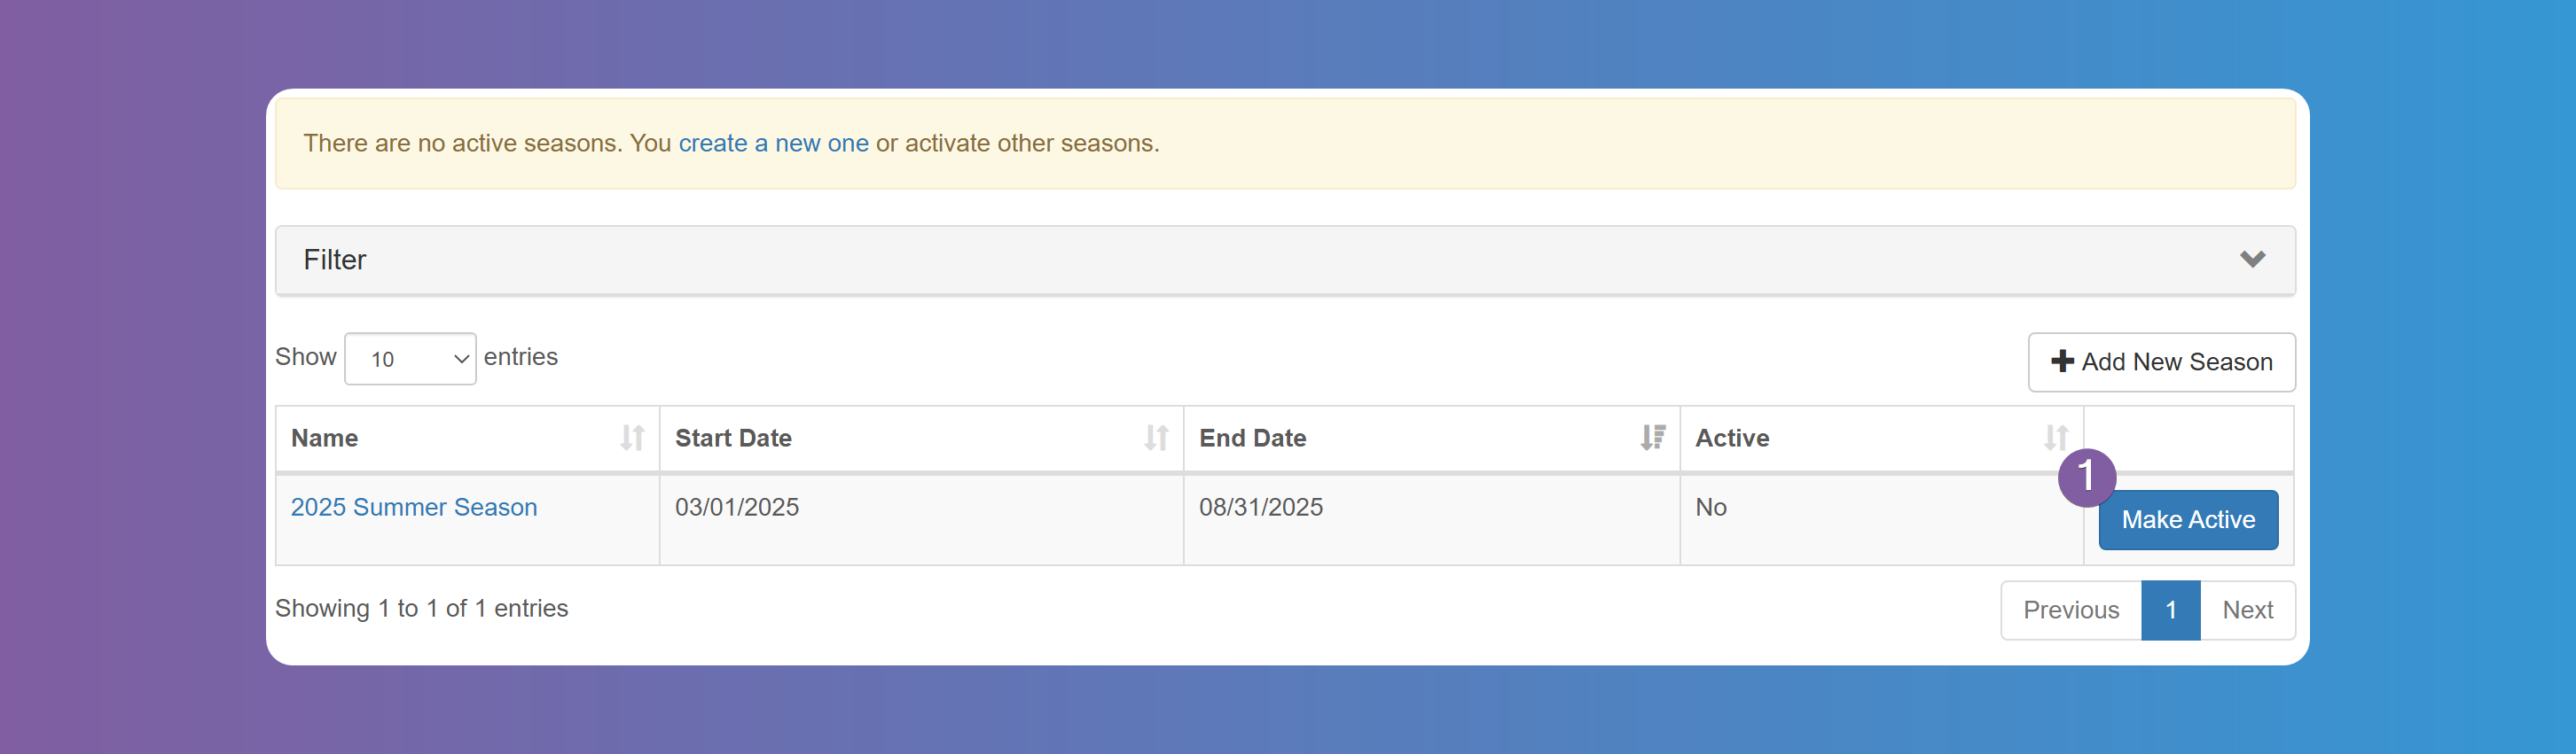Collapse the Filter panel
This screenshot has height=754, width=2576.
point(1285,259)
